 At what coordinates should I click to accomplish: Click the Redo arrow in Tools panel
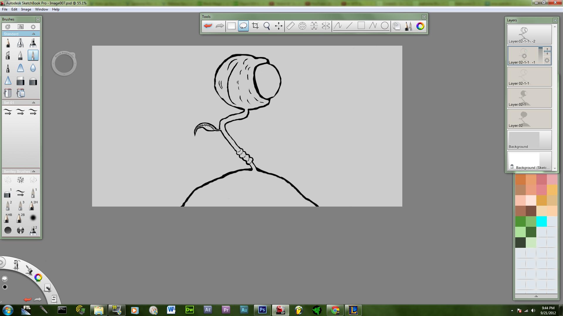(x=220, y=26)
